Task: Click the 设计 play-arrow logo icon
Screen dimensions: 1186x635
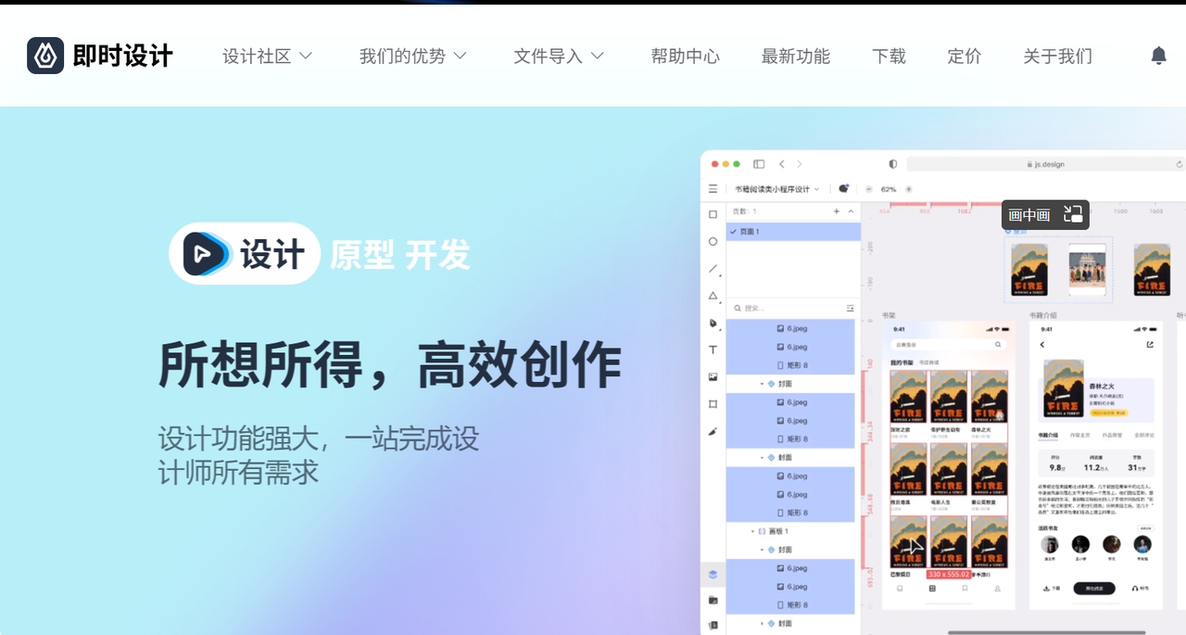Action: [x=206, y=253]
